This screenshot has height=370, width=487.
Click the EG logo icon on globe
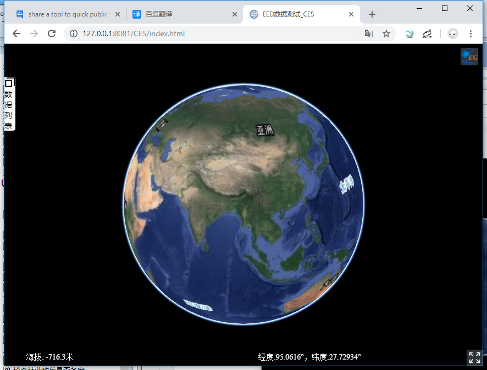tap(469, 57)
